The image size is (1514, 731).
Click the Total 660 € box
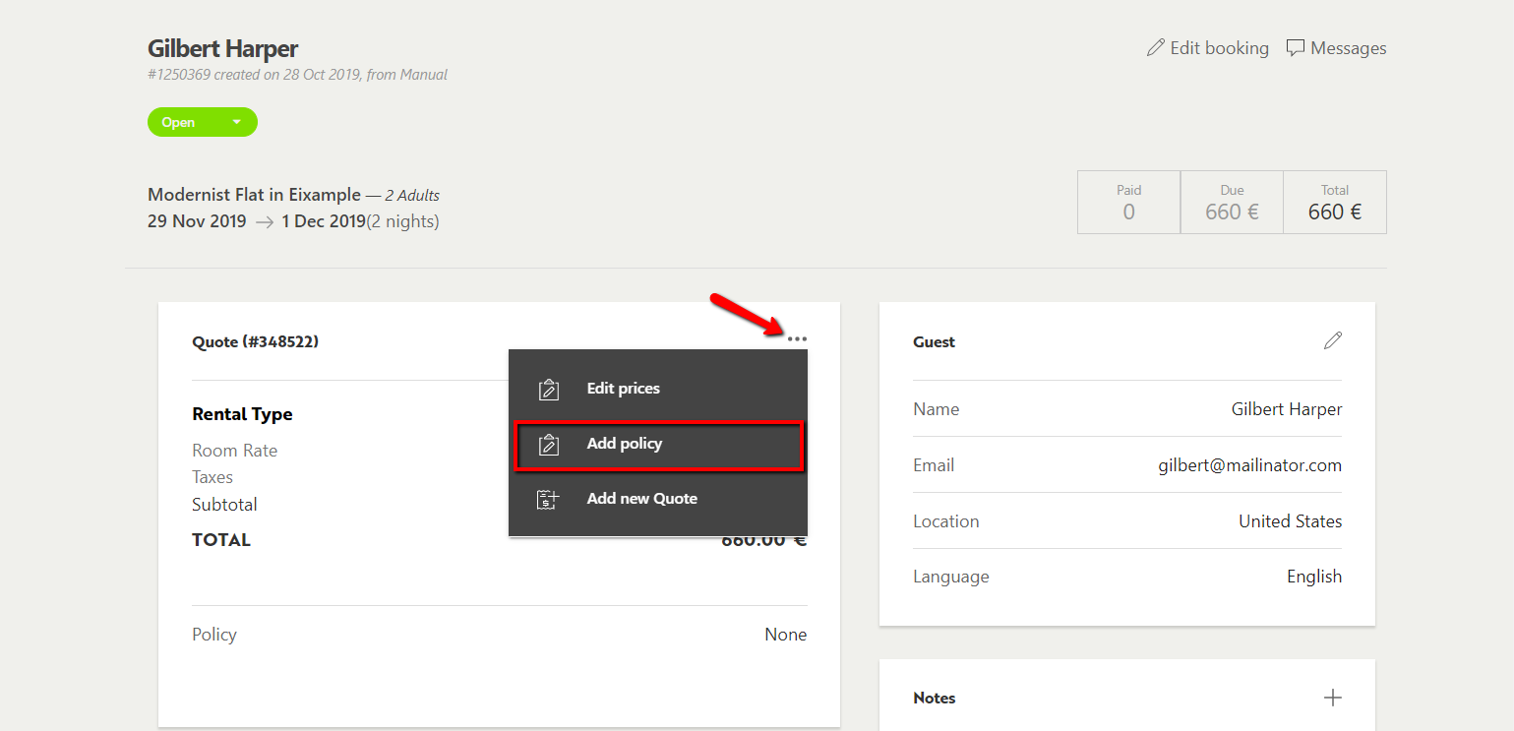click(x=1335, y=202)
